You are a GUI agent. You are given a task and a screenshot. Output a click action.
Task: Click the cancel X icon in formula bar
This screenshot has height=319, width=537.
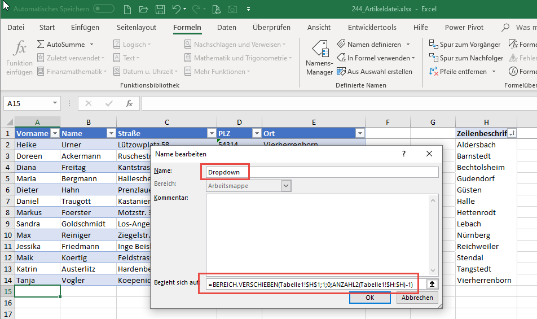pos(89,103)
